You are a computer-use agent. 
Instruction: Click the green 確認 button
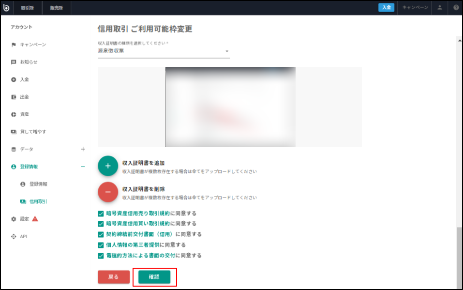tap(154, 277)
